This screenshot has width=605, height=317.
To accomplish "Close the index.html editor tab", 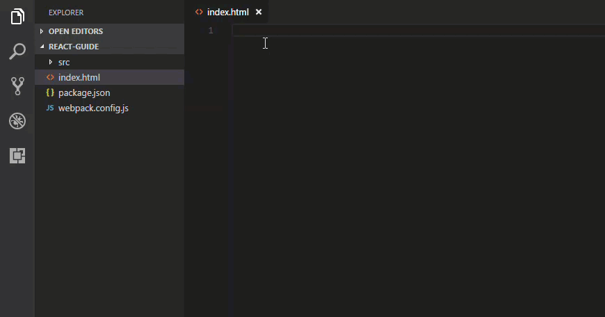I will click(x=259, y=12).
